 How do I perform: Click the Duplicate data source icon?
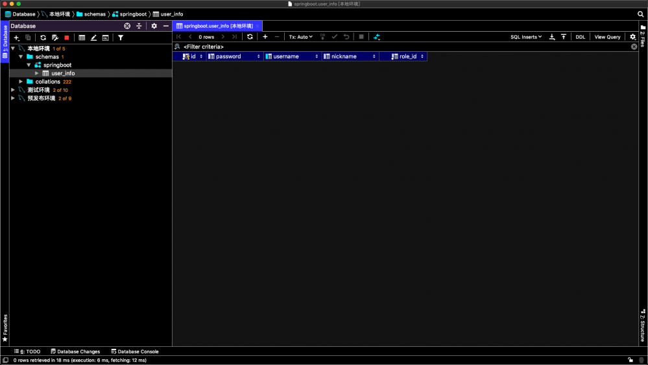pyautogui.click(x=28, y=38)
